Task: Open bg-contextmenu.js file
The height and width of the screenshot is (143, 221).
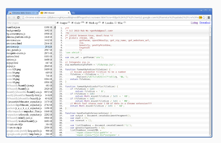Action: click(29, 34)
